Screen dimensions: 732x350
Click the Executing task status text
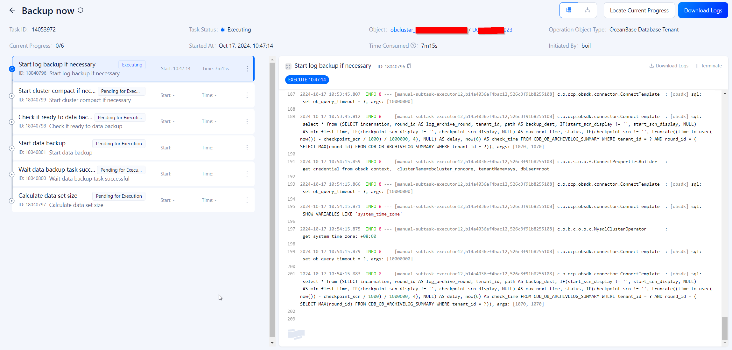[239, 30]
